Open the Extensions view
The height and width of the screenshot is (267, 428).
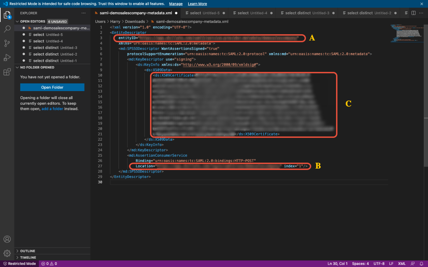tap(7, 72)
